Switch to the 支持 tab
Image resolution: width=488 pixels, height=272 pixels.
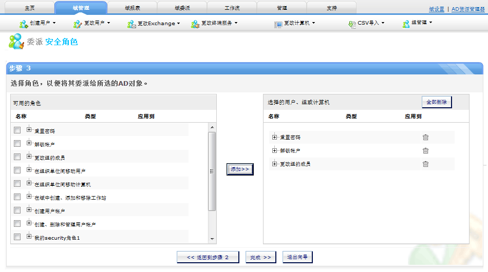point(332,8)
